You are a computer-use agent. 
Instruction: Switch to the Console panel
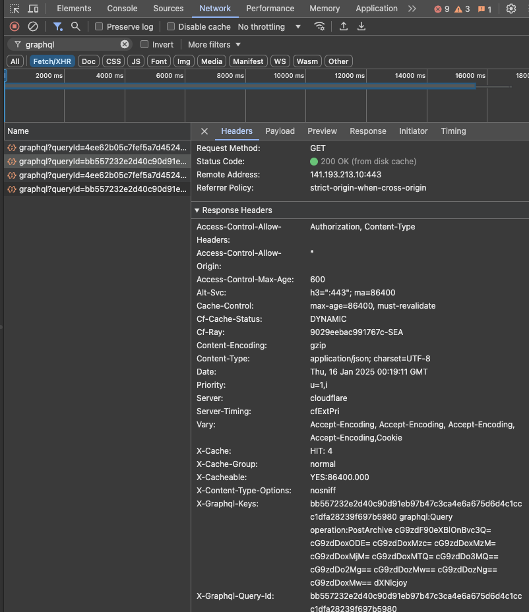pos(122,8)
